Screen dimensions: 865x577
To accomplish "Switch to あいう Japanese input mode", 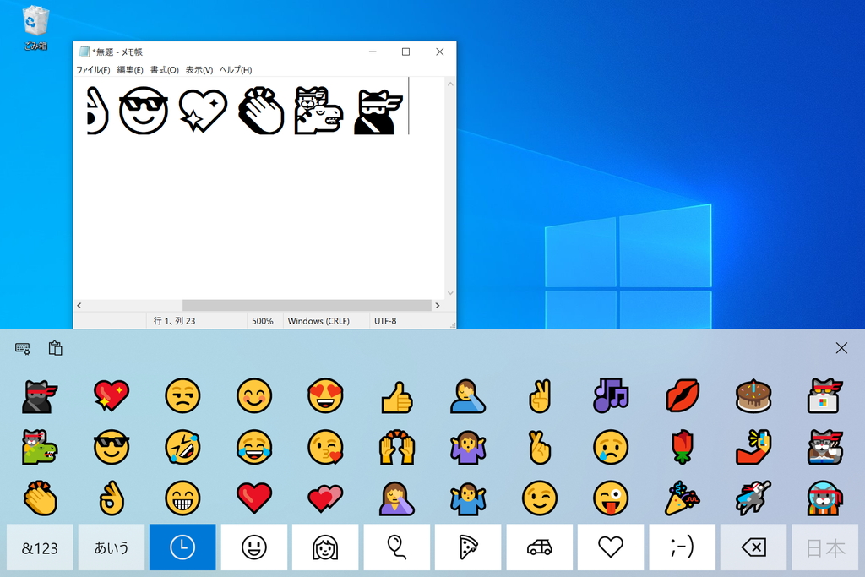I will pyautogui.click(x=111, y=547).
